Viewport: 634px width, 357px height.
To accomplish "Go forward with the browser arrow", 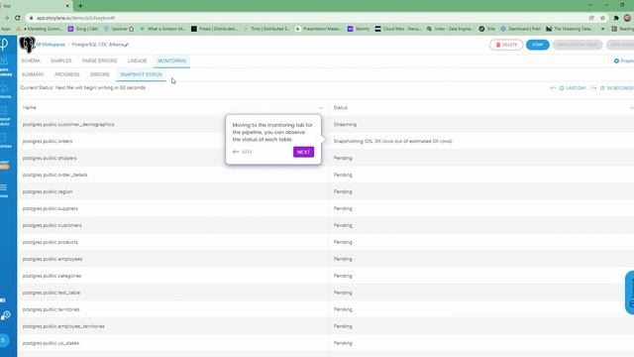I will click(6, 18).
